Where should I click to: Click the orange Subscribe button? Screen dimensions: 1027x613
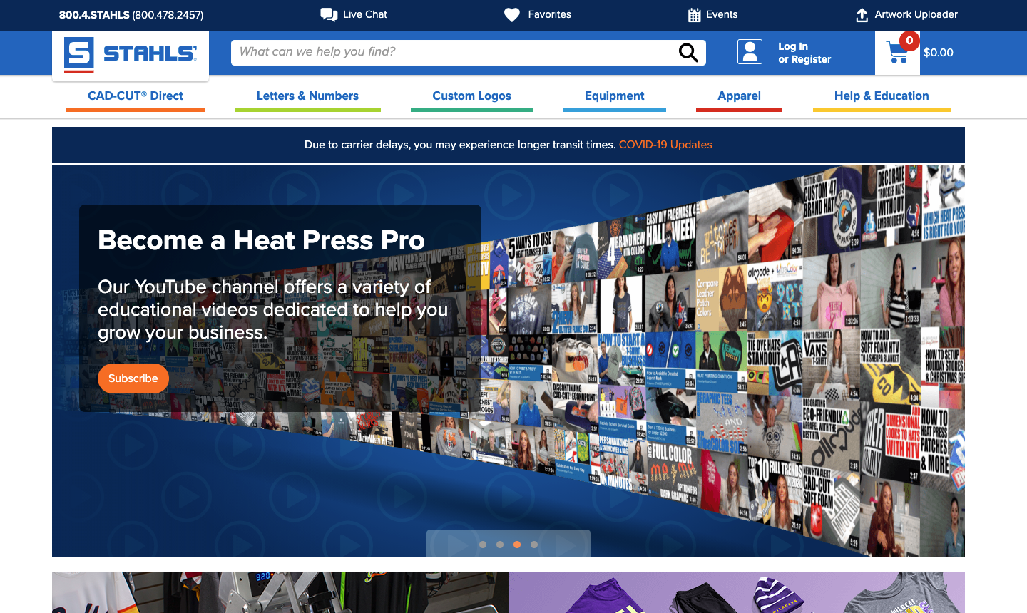click(x=133, y=378)
